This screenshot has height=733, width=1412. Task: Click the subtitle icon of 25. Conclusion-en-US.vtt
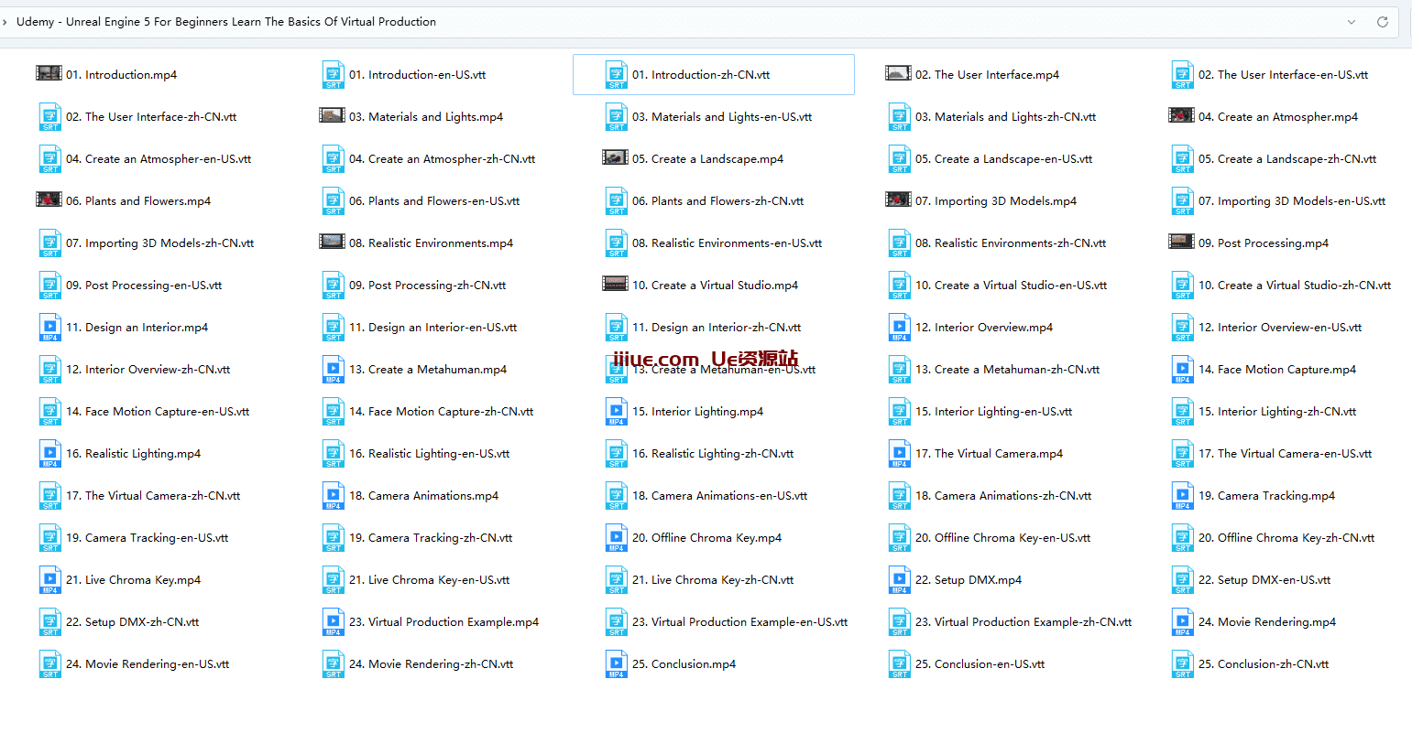[x=900, y=664]
